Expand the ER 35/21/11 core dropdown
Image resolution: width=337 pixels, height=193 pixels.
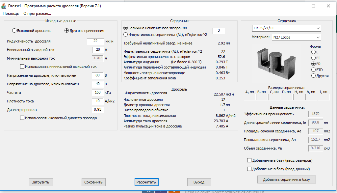(286, 28)
